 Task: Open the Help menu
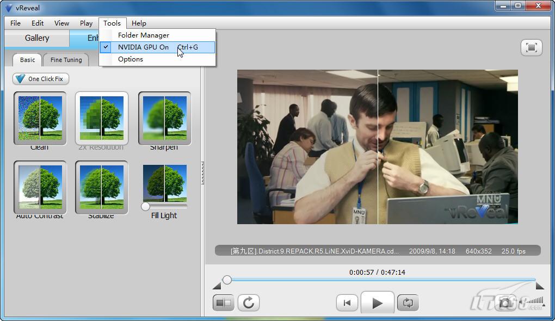(139, 23)
